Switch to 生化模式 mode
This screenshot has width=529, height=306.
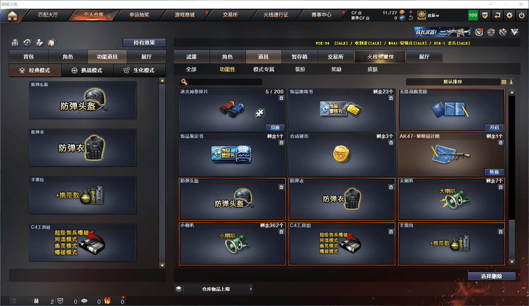139,70
